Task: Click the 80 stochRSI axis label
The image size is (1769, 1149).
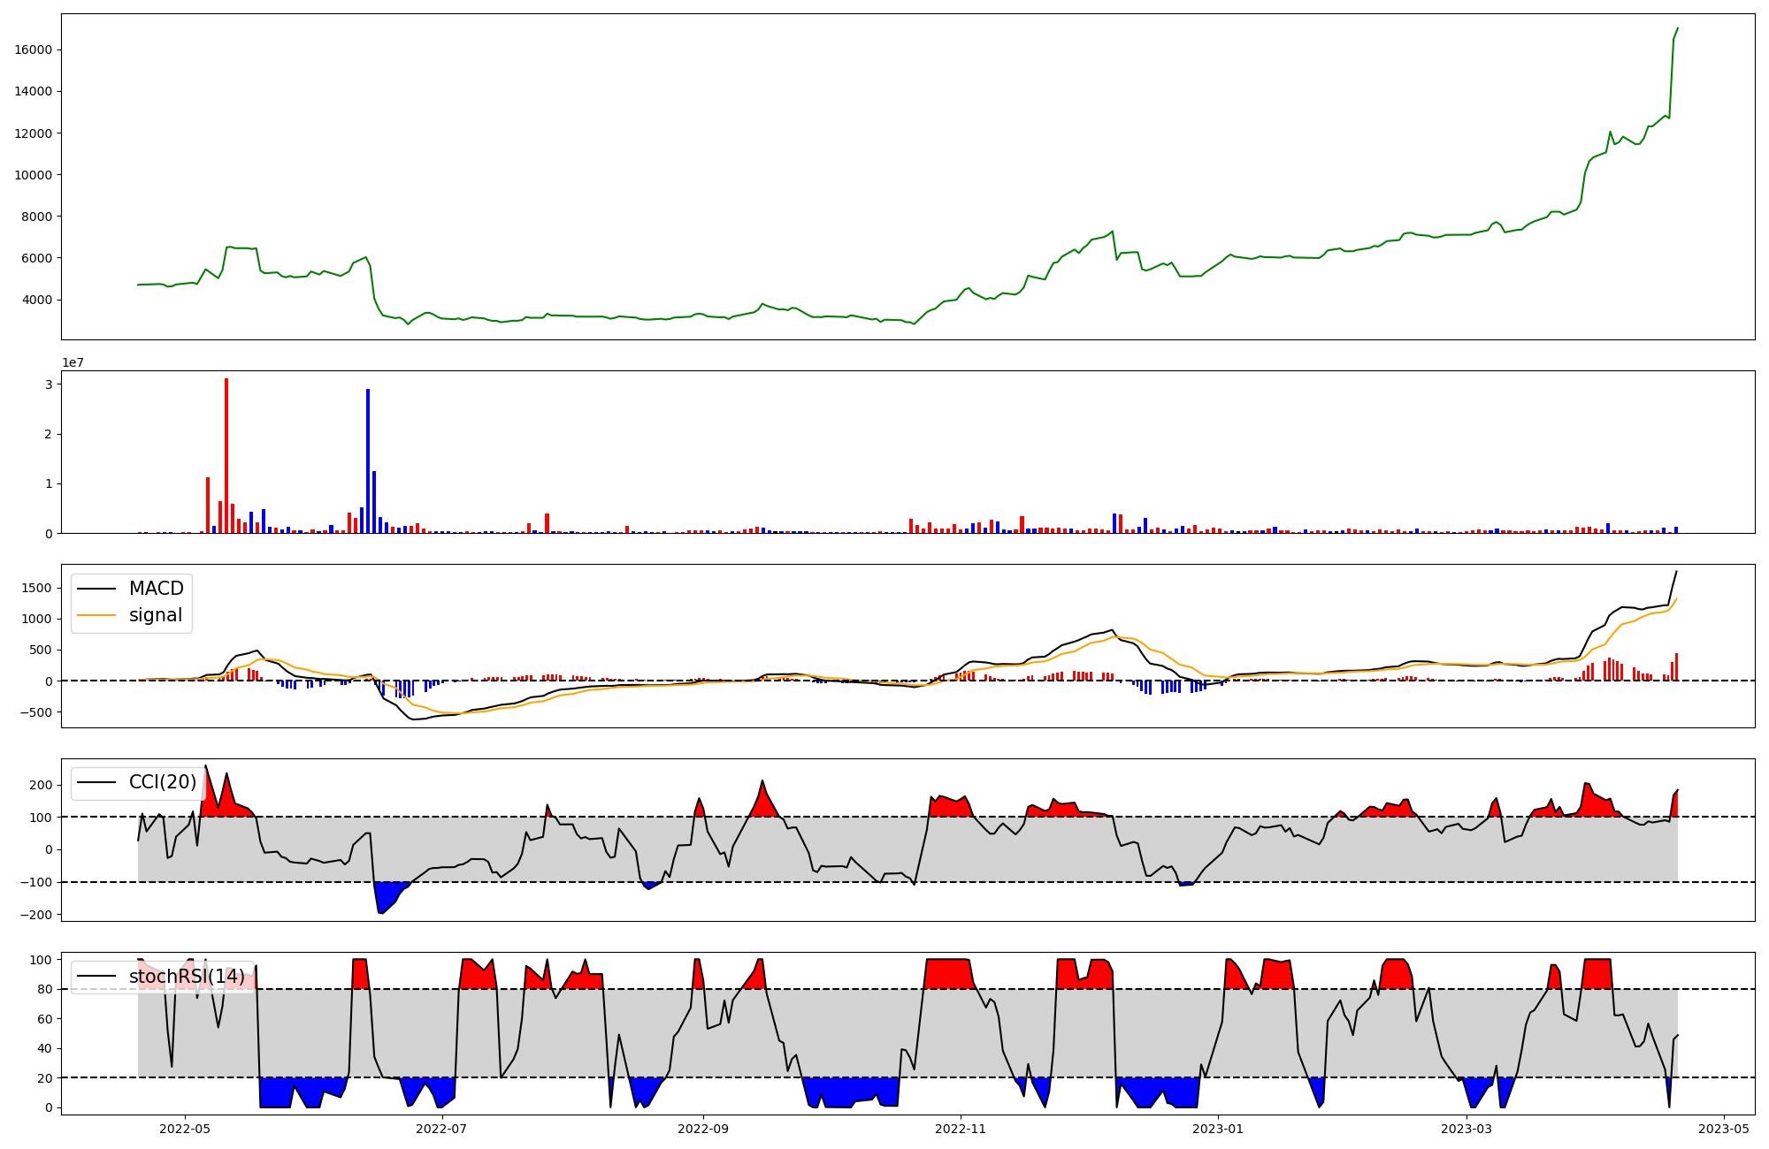Action: click(45, 990)
